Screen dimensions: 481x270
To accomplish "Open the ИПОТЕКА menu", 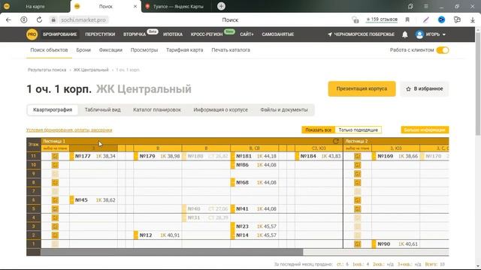I will tap(173, 34).
